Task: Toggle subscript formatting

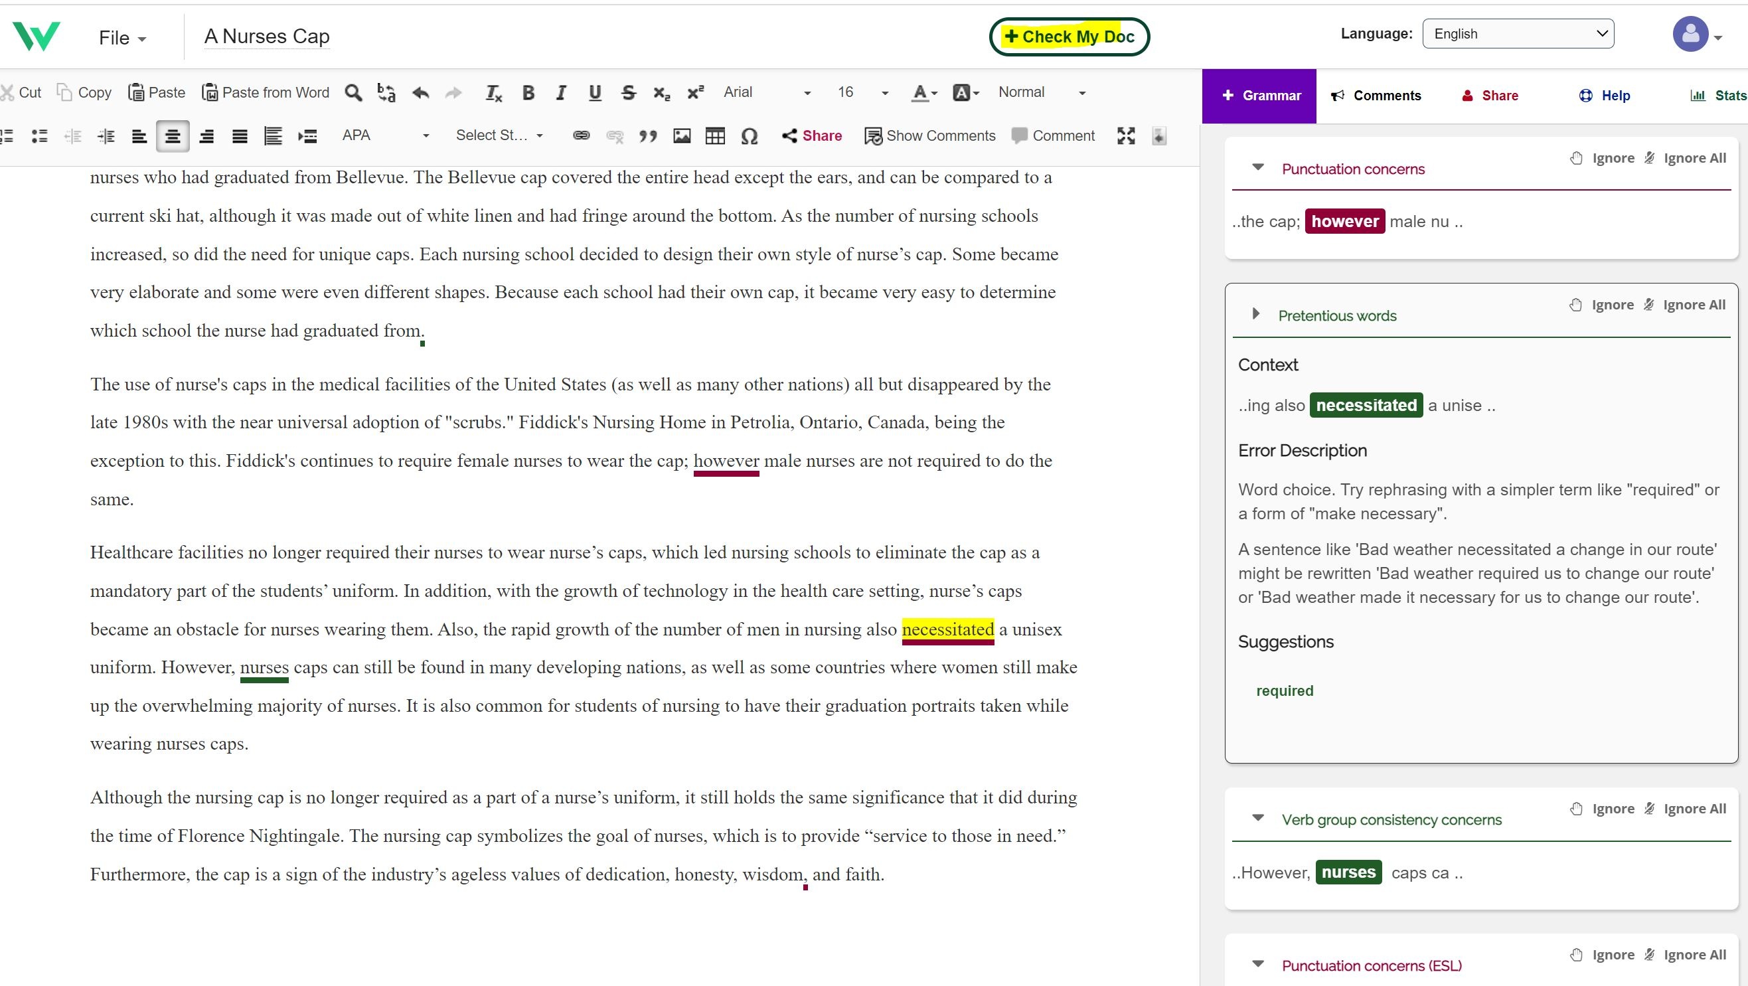Action: click(x=662, y=93)
